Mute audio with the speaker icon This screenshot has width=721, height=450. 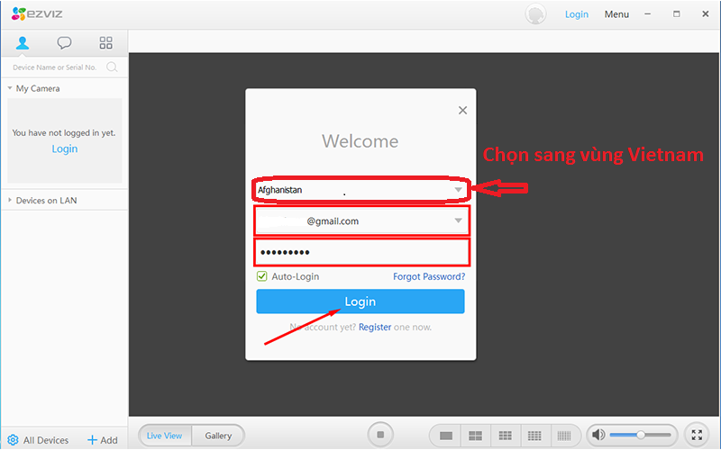[598, 436]
